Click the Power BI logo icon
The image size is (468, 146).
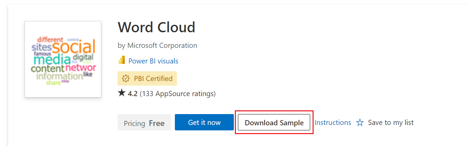pos(122,60)
